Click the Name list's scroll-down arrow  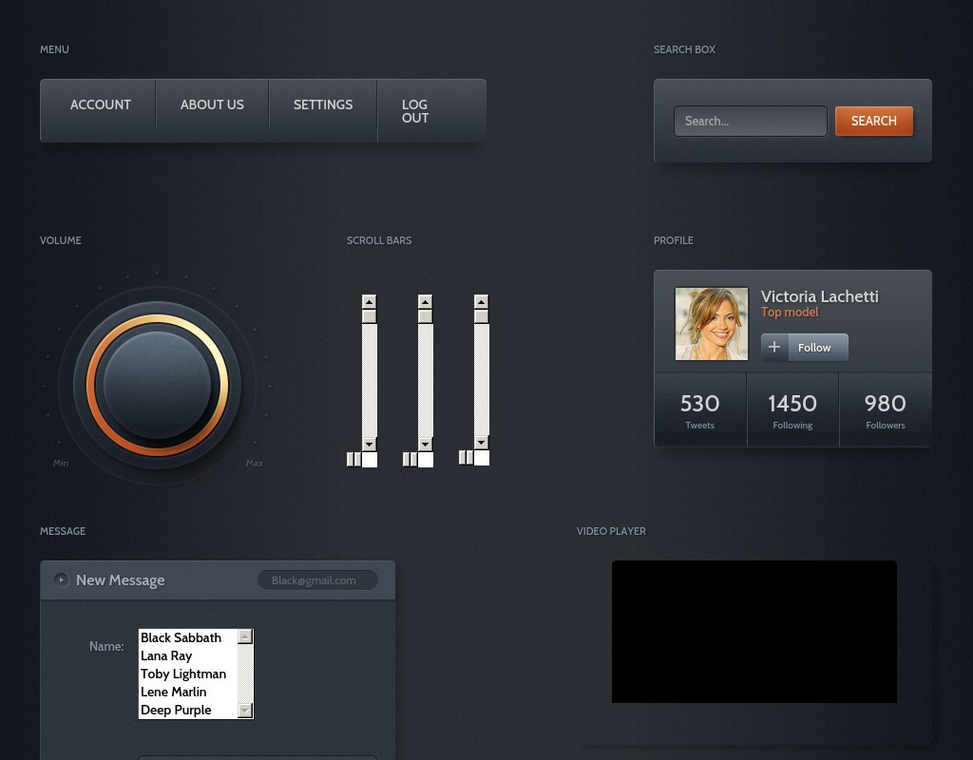[x=245, y=710]
